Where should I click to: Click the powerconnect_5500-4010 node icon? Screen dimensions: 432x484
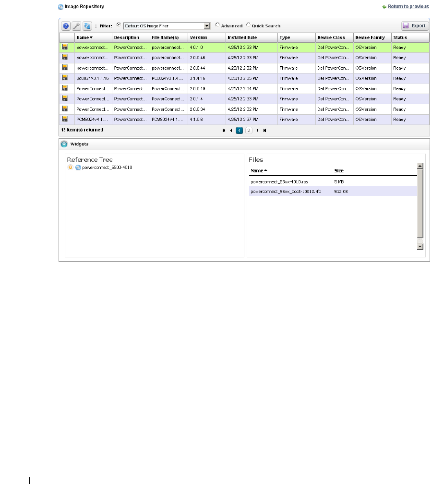(x=78, y=167)
